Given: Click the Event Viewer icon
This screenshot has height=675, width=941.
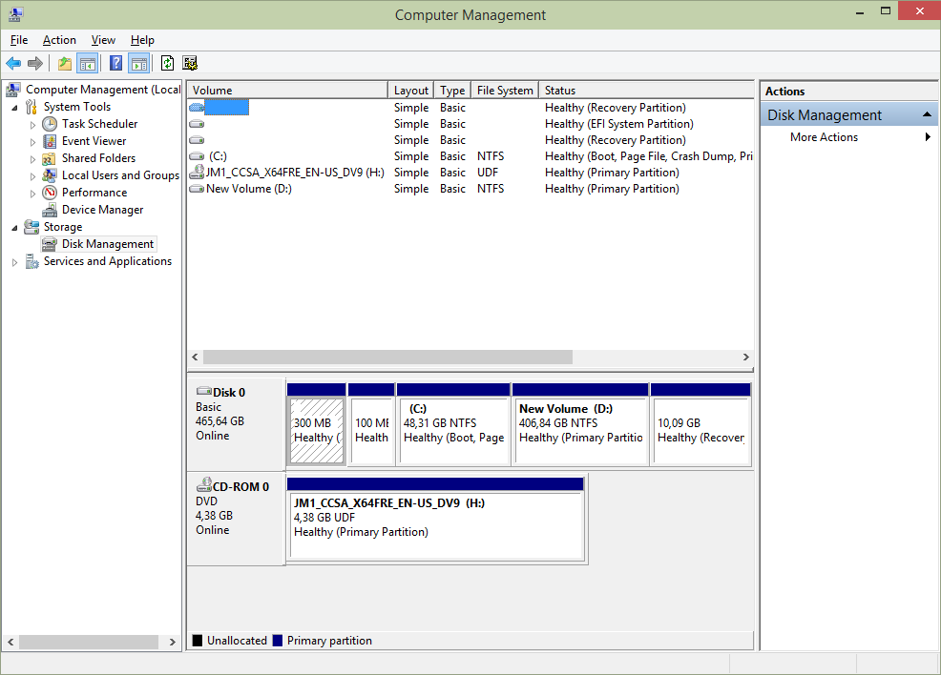Looking at the screenshot, I should (x=50, y=141).
